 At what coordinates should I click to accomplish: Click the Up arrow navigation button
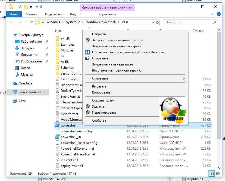coord(32,22)
